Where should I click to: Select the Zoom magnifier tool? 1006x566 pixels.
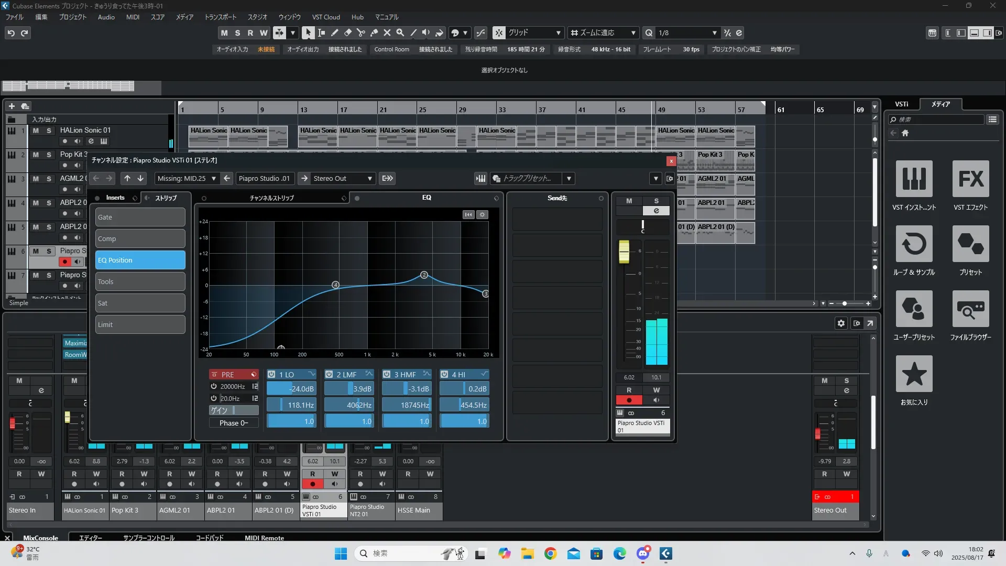400,32
